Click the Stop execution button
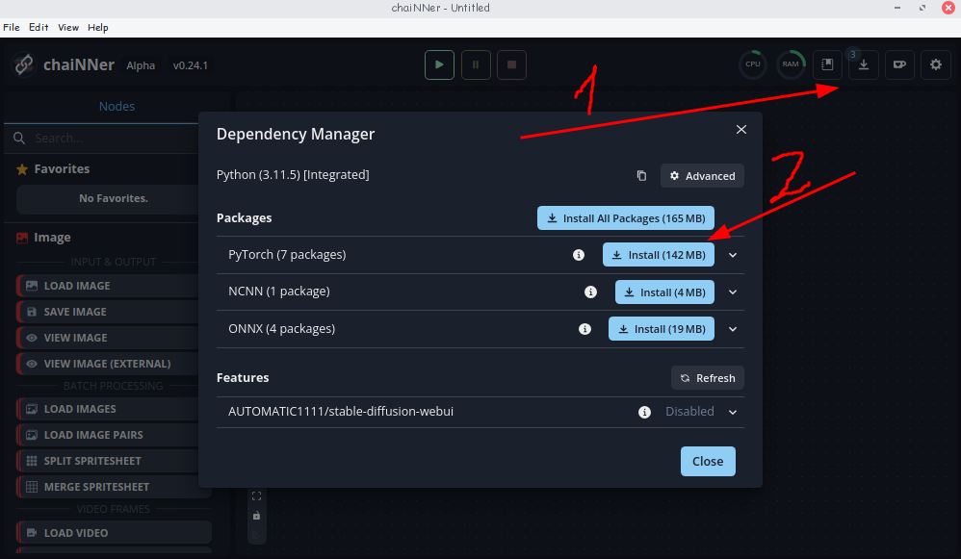The height and width of the screenshot is (559, 961). 511,64
